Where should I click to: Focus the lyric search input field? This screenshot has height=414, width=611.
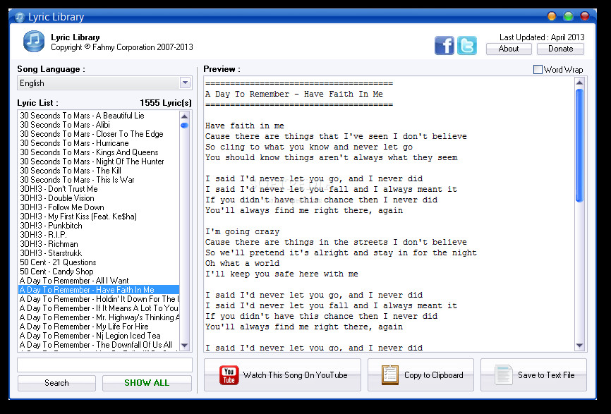point(105,365)
